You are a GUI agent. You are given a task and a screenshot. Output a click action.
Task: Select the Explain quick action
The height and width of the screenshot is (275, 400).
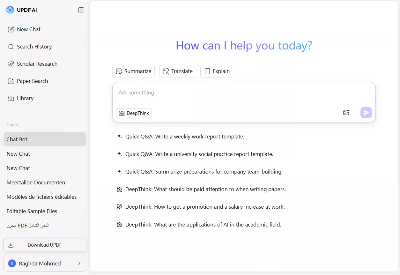click(x=217, y=71)
